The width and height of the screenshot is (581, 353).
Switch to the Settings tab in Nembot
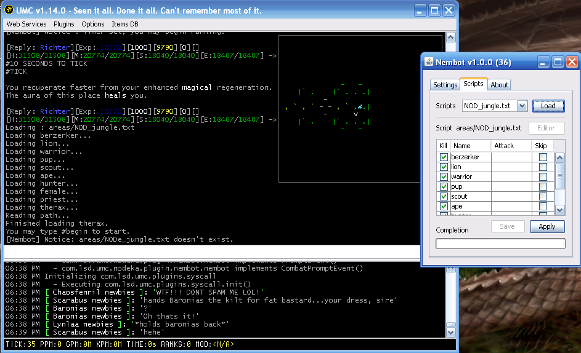point(445,85)
